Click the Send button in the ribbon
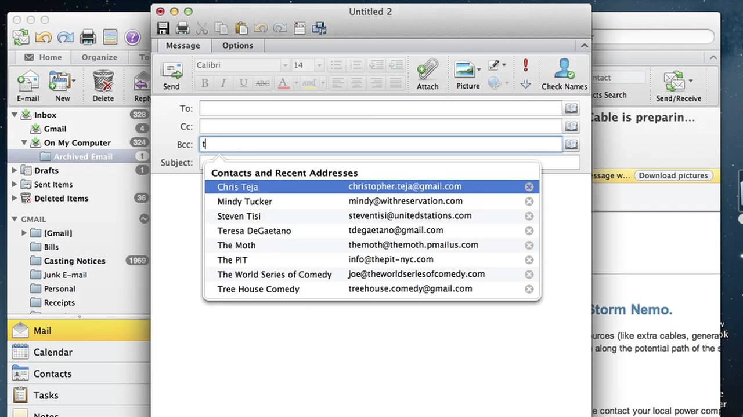The width and height of the screenshot is (743, 417). (171, 75)
